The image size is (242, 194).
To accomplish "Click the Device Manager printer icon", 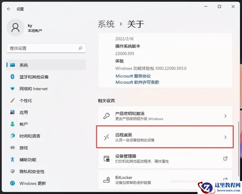I will pyautogui.click(x=107, y=158).
